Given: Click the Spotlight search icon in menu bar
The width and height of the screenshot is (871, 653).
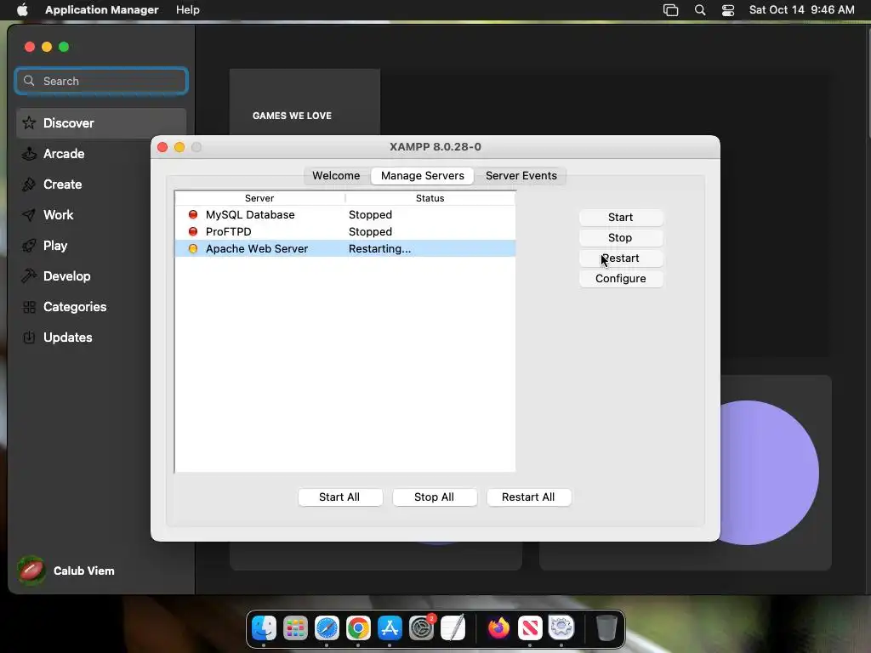Looking at the screenshot, I should point(700,10).
